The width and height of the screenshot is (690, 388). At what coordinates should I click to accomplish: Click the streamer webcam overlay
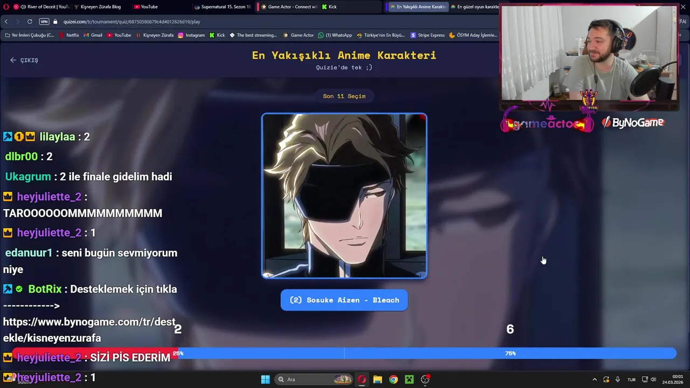(x=589, y=53)
